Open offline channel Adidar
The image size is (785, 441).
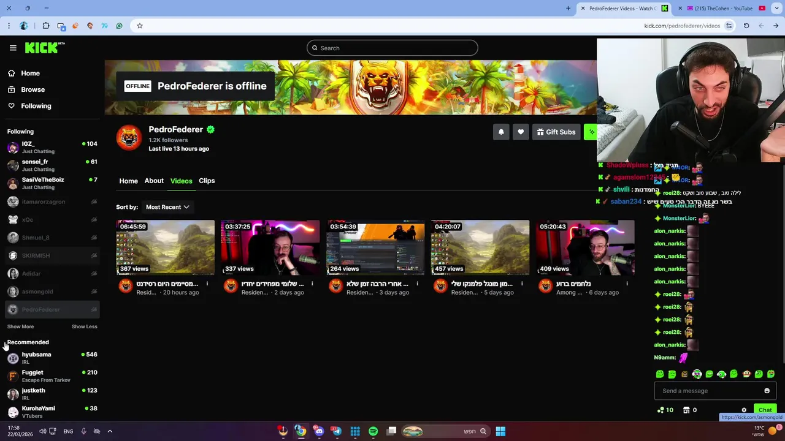pos(52,273)
